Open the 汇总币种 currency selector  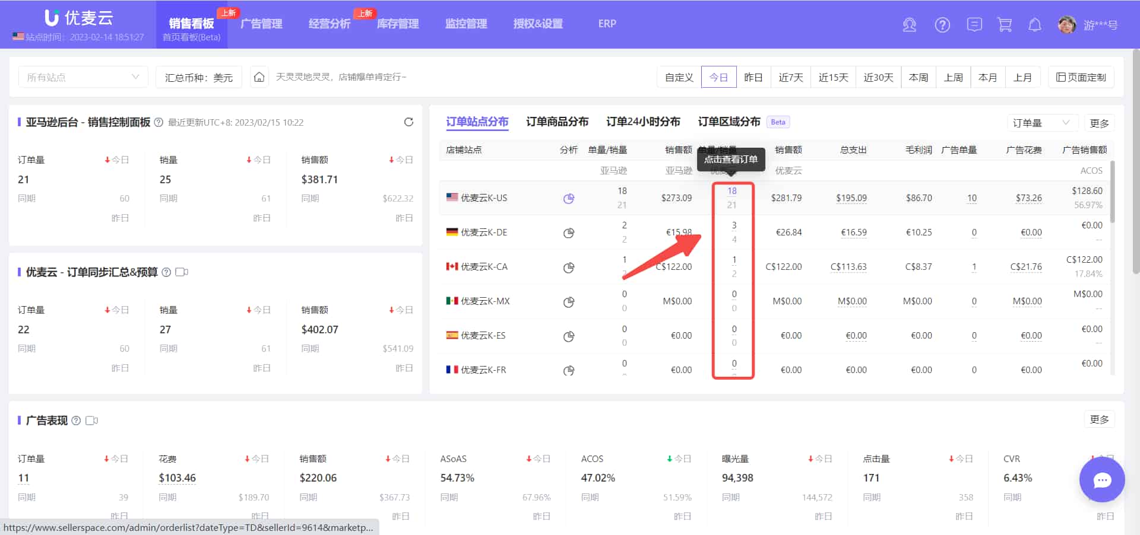199,77
